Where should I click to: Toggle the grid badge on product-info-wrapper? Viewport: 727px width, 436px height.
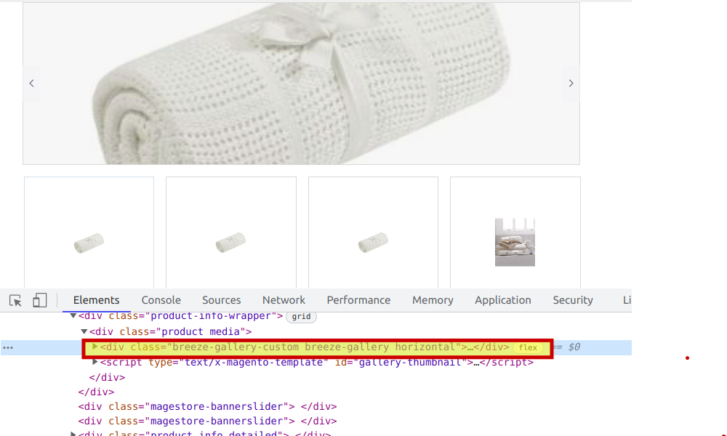tap(302, 316)
